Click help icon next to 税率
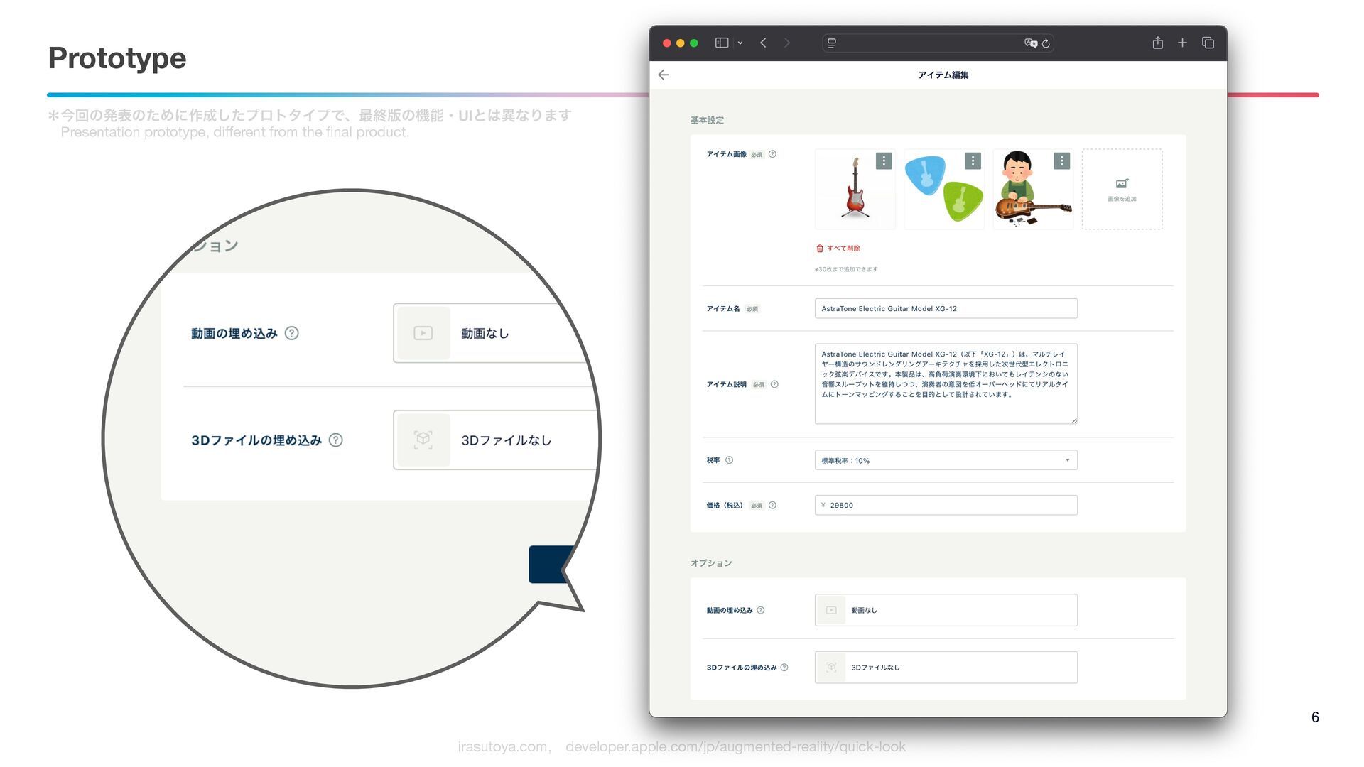The height and width of the screenshot is (767, 1364). pyautogui.click(x=729, y=460)
